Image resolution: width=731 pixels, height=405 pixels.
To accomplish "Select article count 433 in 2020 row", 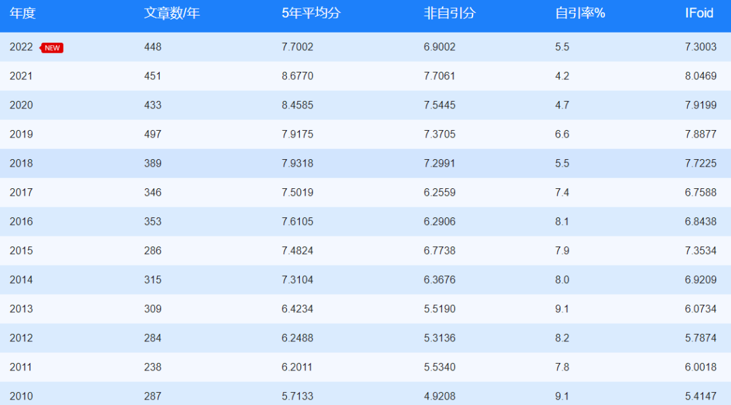I will [x=152, y=105].
